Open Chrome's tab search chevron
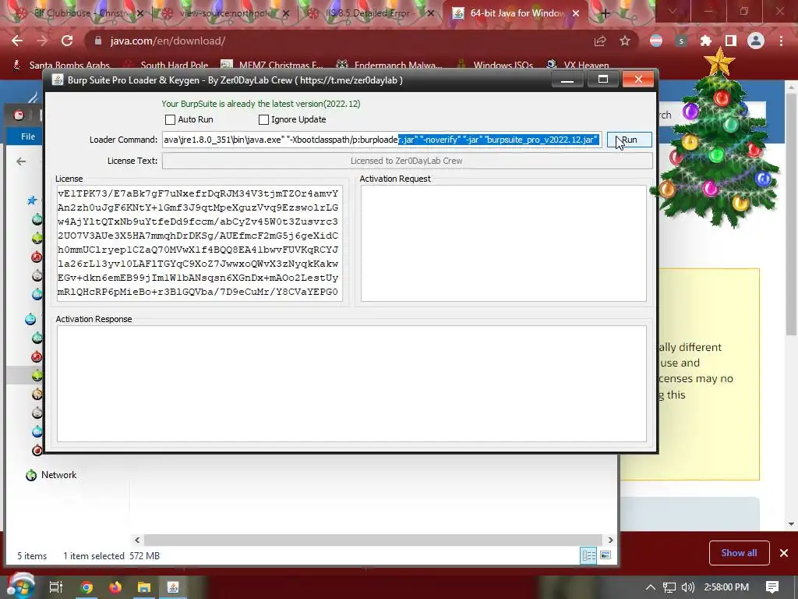The image size is (798, 599). (x=673, y=11)
